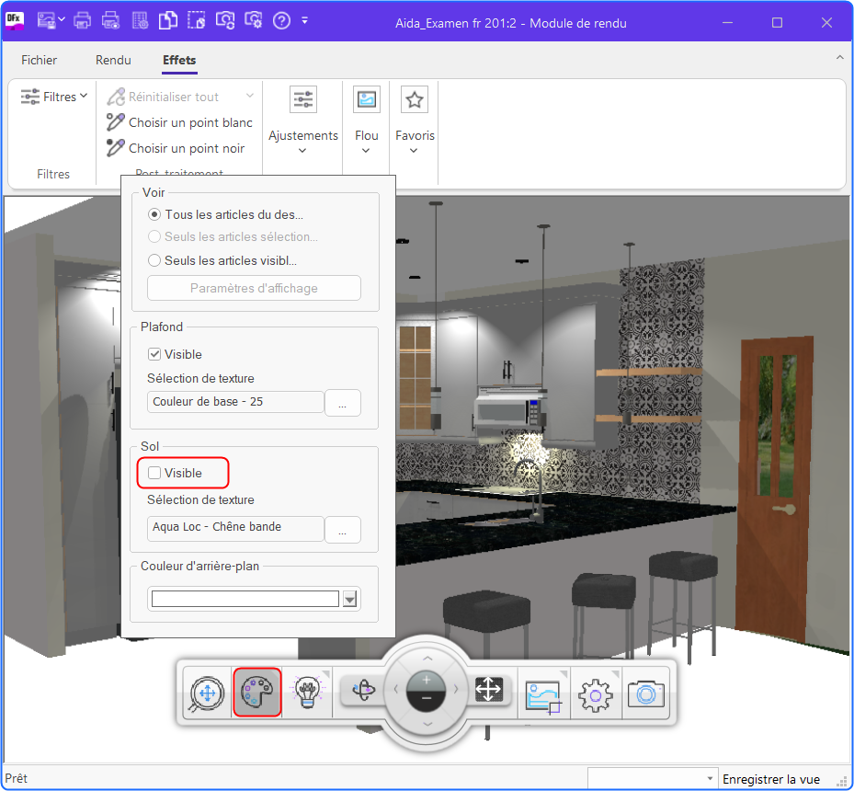The height and width of the screenshot is (791, 854).
Task: Click the Plafond texture field Couleur de base - 25
Action: tap(235, 402)
